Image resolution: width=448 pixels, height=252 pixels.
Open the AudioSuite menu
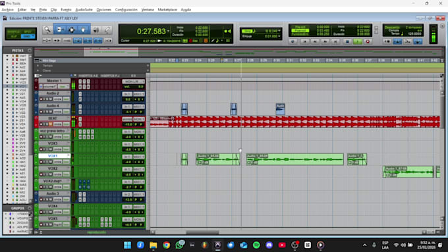pyautogui.click(x=84, y=10)
